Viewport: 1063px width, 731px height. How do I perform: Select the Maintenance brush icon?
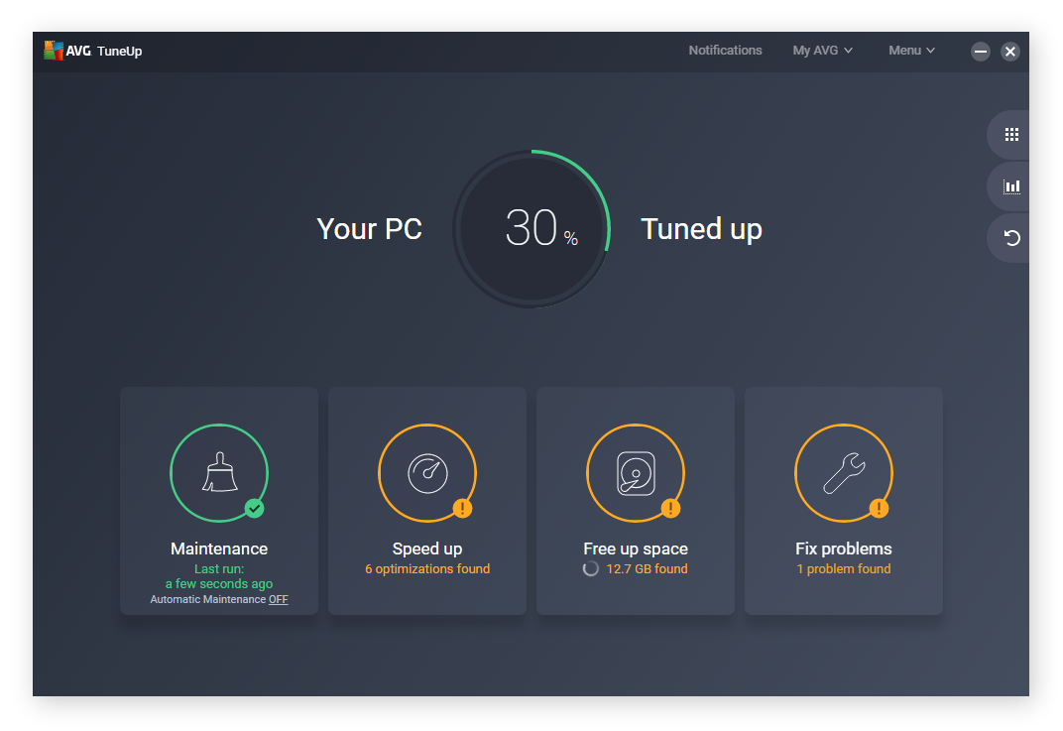(218, 472)
